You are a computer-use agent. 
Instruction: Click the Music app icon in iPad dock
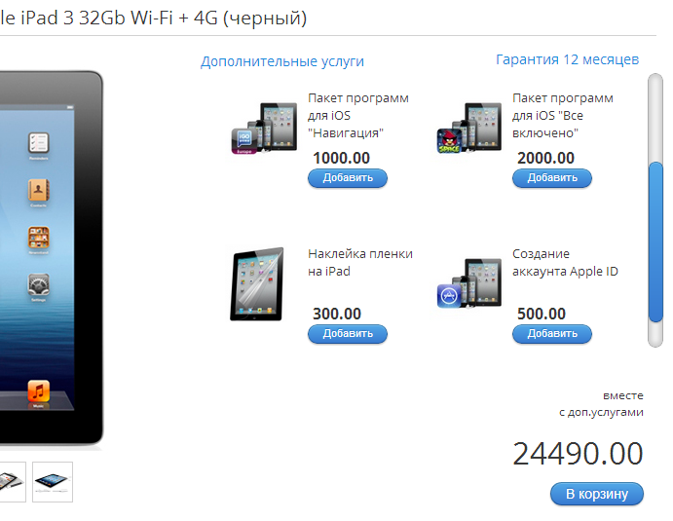point(39,391)
